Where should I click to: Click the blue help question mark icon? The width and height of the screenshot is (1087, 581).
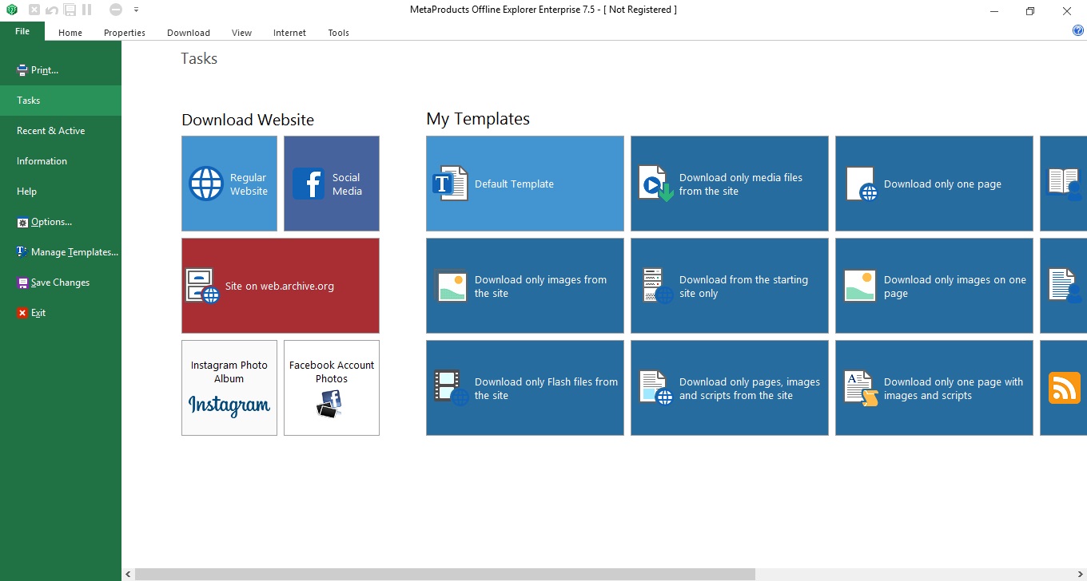tap(1077, 31)
